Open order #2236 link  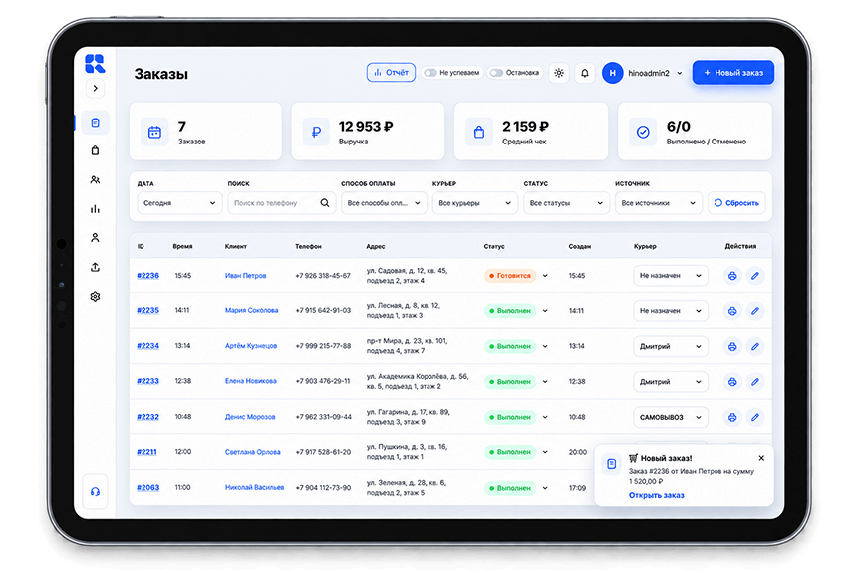147,276
